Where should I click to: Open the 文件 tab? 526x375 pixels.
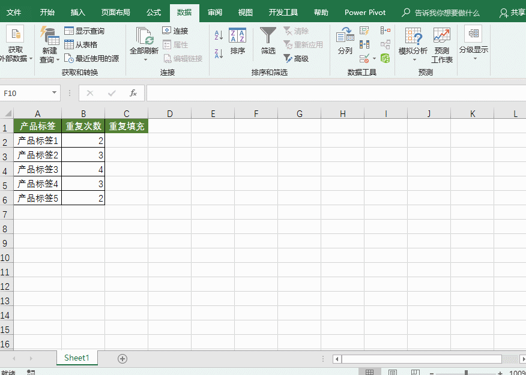(14, 13)
